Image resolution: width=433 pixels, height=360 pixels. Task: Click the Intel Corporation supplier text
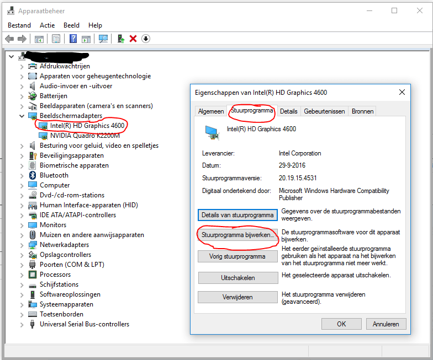[x=300, y=153]
